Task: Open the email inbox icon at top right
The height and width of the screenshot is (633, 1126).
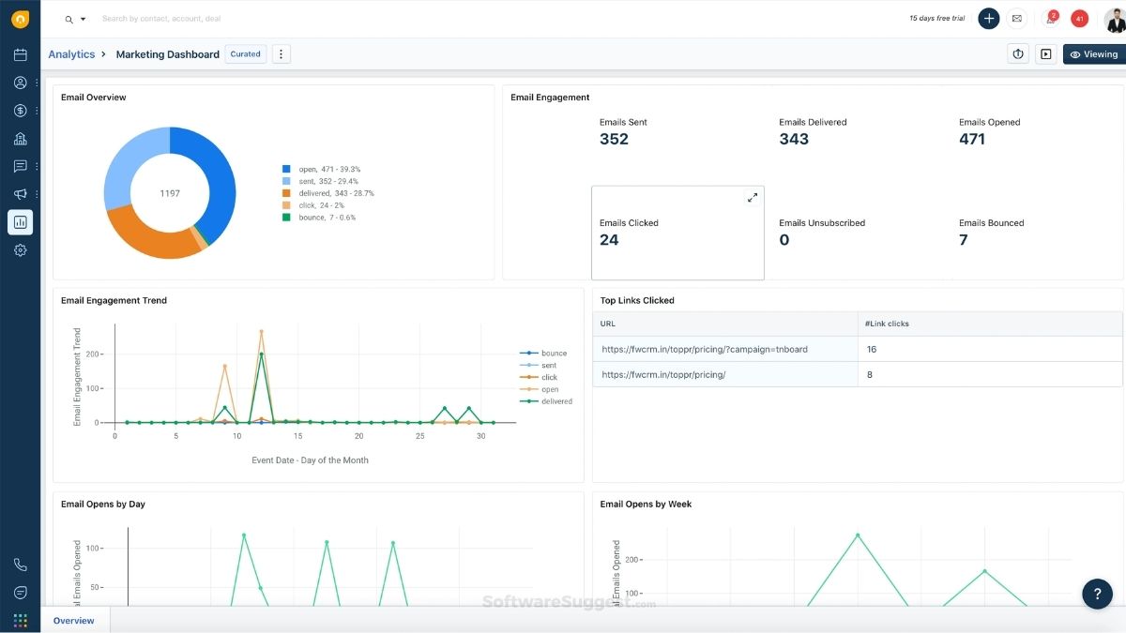Action: pyautogui.click(x=1017, y=18)
